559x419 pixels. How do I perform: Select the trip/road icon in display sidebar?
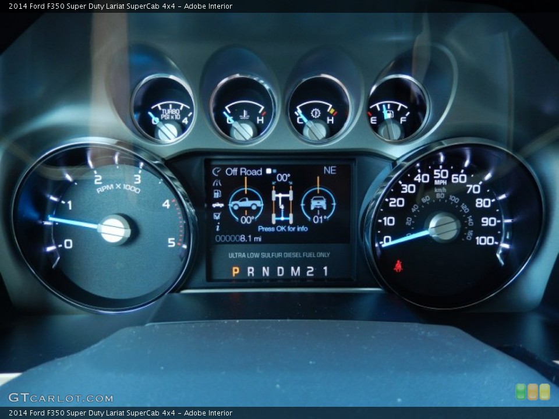(x=217, y=183)
